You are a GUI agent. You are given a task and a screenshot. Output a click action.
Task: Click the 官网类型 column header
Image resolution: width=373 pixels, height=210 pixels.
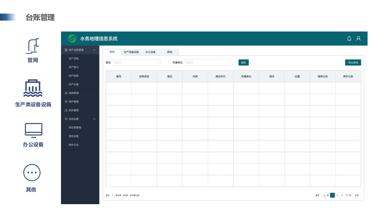[x=144, y=77]
